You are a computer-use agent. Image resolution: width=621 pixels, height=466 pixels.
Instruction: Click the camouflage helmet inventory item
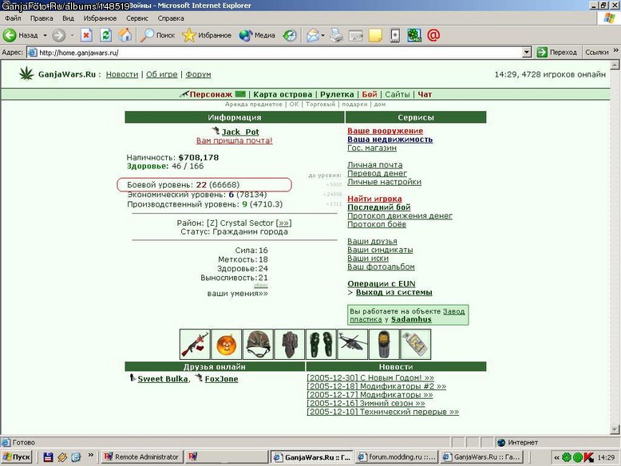(258, 344)
